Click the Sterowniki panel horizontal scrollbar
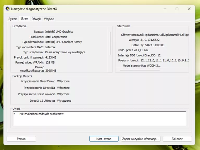 coord(140,70)
